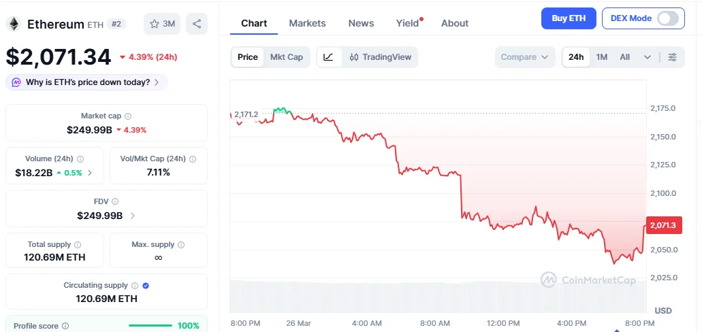The height and width of the screenshot is (332, 702).
Task: Toggle DEX Mode switch
Action: tap(667, 18)
